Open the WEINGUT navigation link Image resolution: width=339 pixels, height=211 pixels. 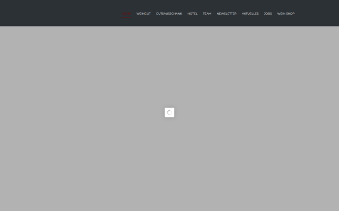pyautogui.click(x=144, y=14)
